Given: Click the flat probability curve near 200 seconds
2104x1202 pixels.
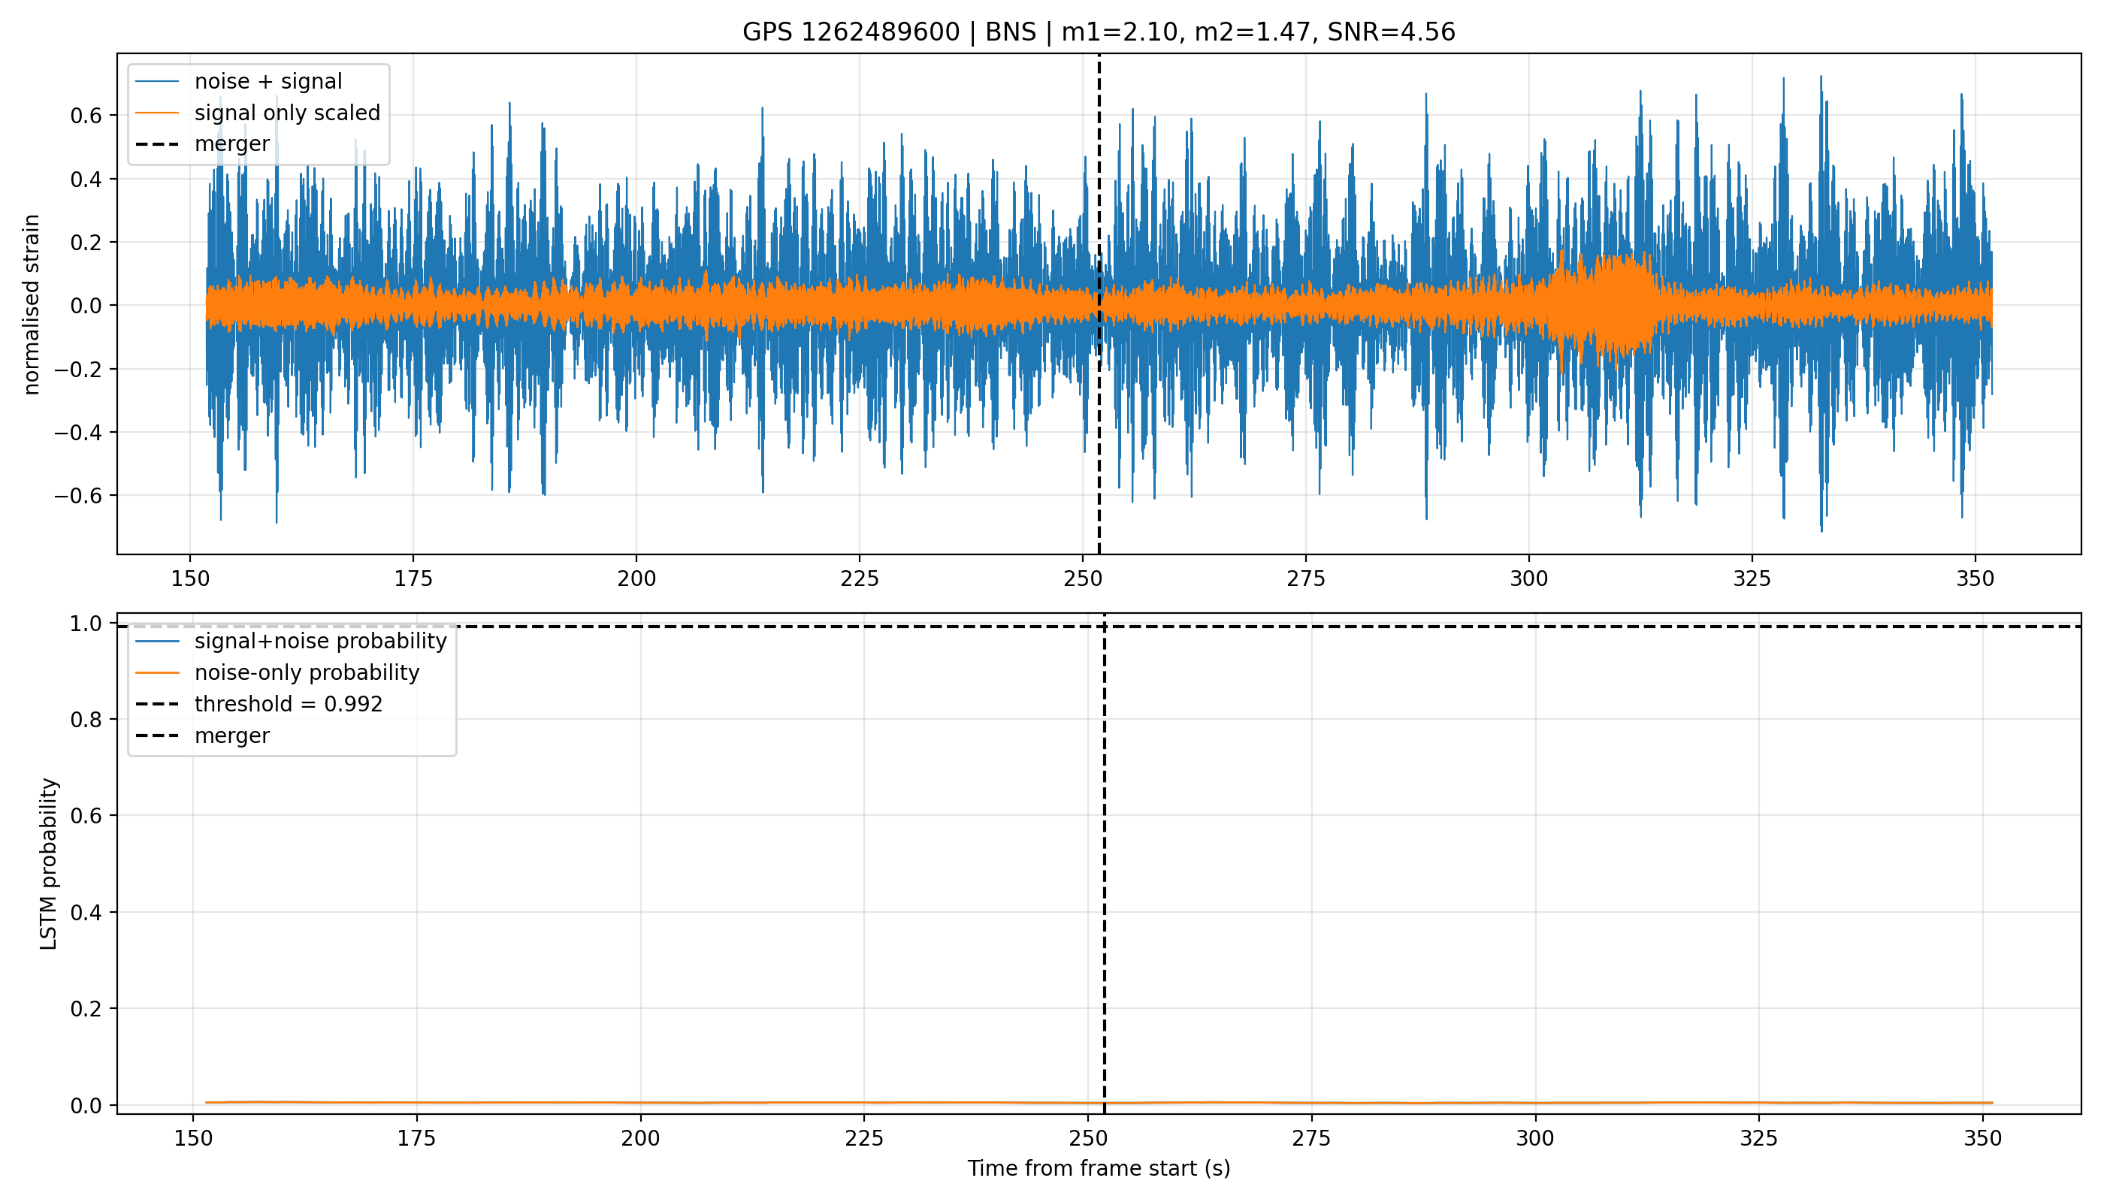Looking at the screenshot, I should click(x=641, y=1103).
